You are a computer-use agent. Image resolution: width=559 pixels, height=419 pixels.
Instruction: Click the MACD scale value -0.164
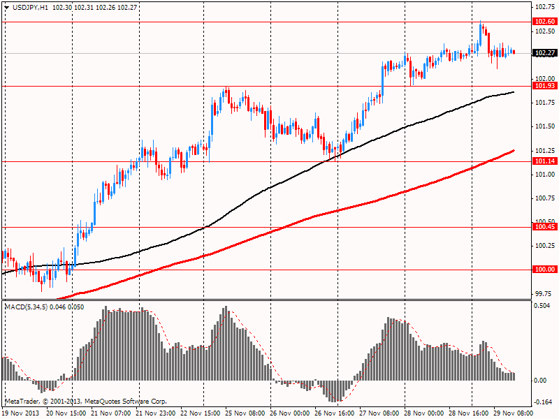[542, 402]
